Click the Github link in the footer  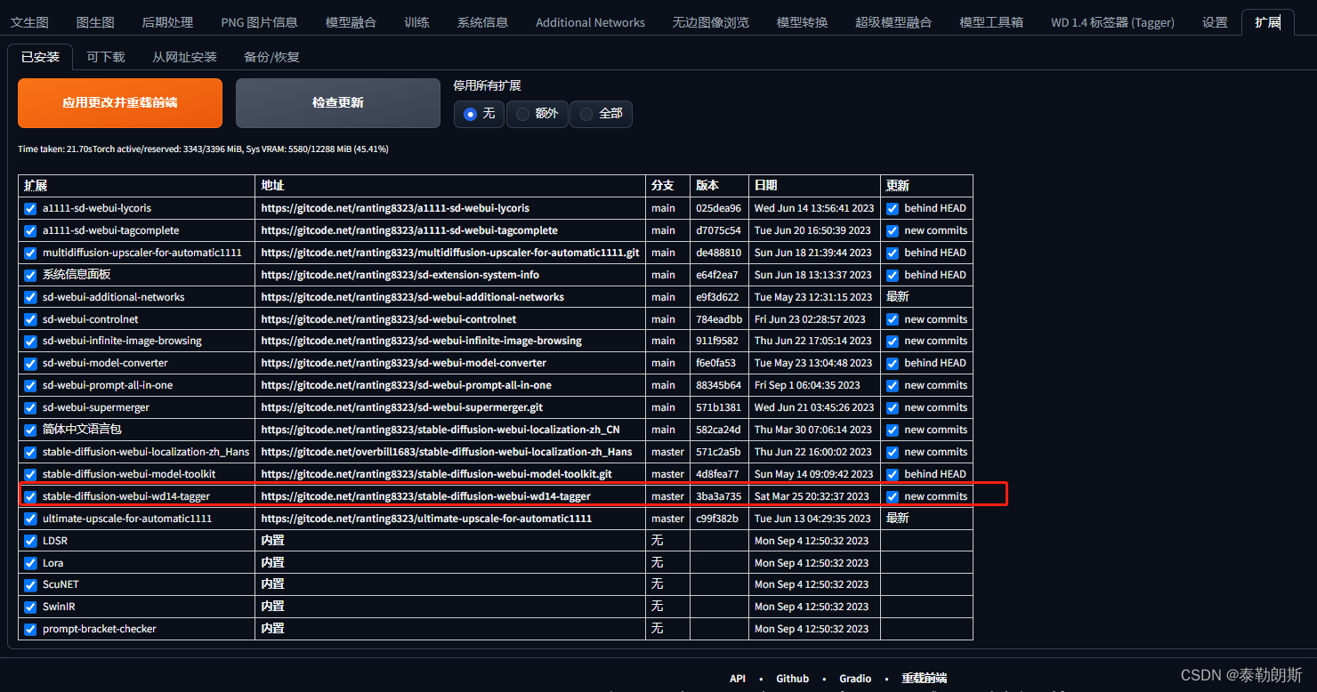[793, 679]
